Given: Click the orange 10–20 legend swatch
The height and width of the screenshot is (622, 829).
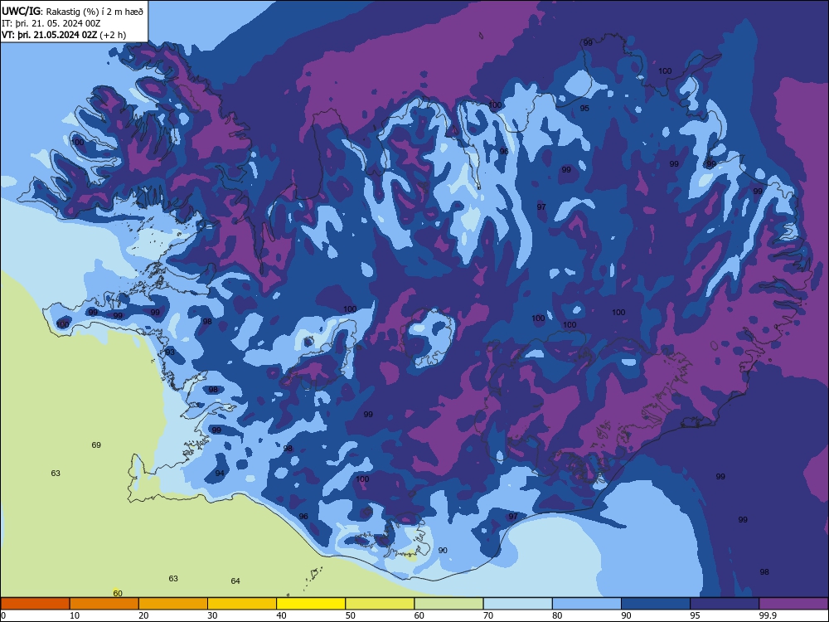Looking at the screenshot, I should pyautogui.click(x=104, y=604).
